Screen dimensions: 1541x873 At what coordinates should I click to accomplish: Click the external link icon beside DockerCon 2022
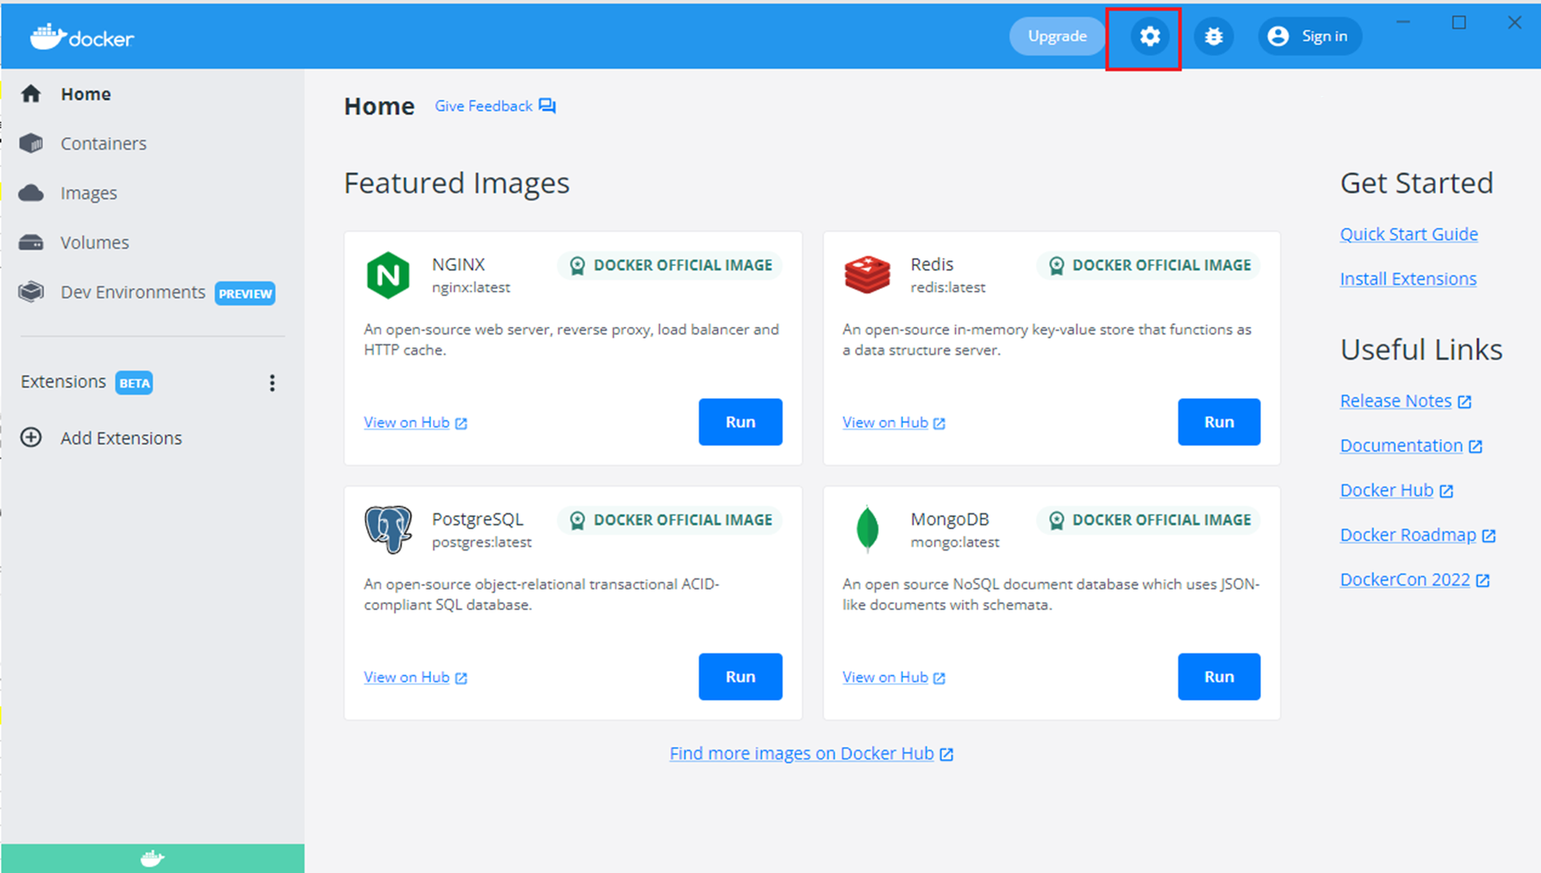1483,581
